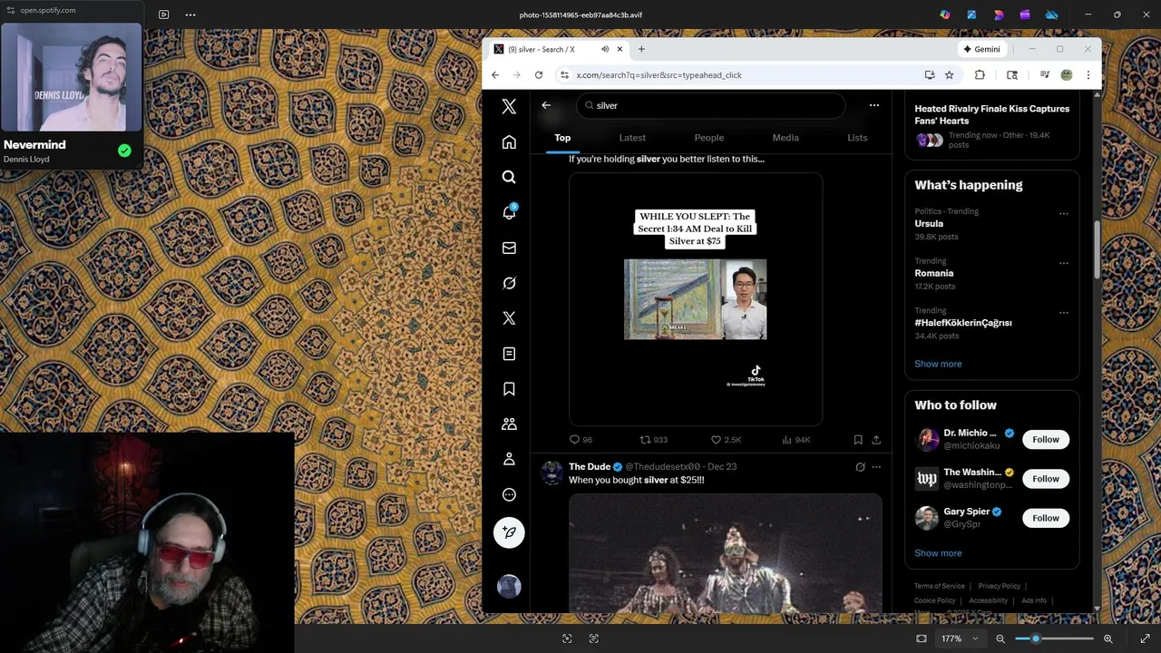
Task: Go back with arrow beside search box
Action: click(546, 105)
